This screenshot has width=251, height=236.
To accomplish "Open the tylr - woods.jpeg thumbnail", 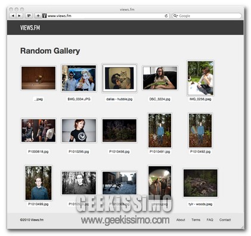I will [x=200, y=183].
